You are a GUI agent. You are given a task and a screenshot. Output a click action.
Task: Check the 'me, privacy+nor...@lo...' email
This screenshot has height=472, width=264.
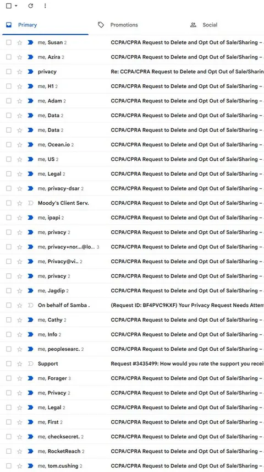point(9,247)
